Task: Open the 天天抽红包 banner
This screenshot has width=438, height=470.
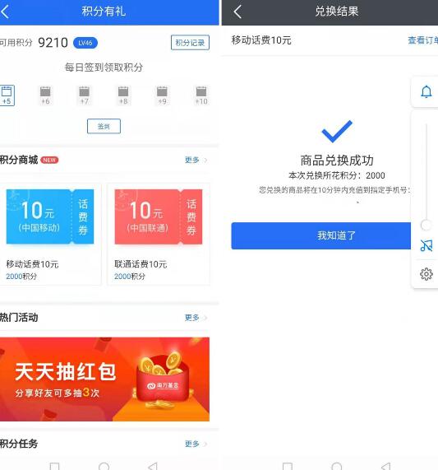Action: [104, 379]
